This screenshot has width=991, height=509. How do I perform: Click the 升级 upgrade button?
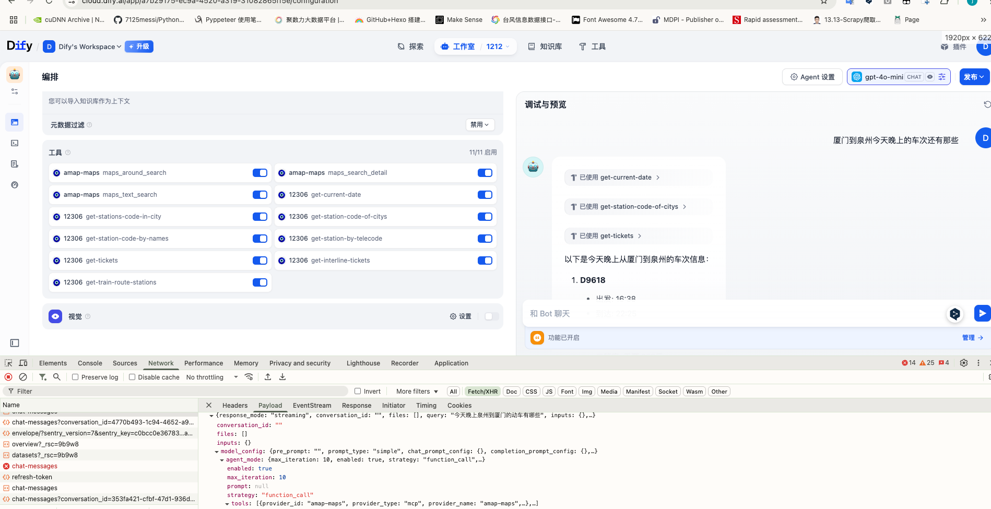pos(139,46)
